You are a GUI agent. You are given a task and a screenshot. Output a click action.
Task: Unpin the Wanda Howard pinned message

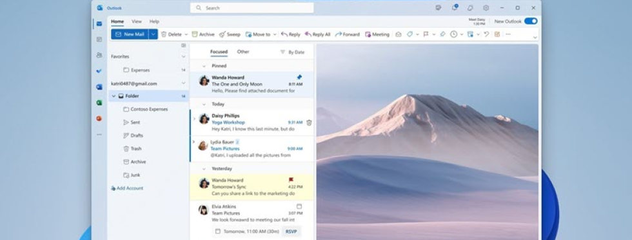[299, 77]
